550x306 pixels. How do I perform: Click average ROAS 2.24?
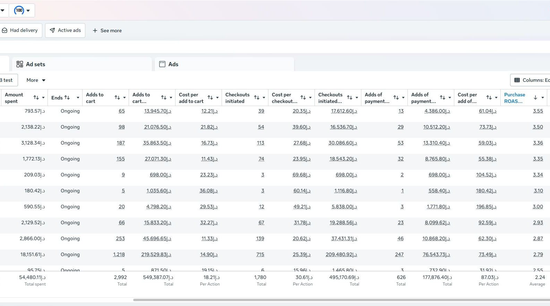point(540,277)
